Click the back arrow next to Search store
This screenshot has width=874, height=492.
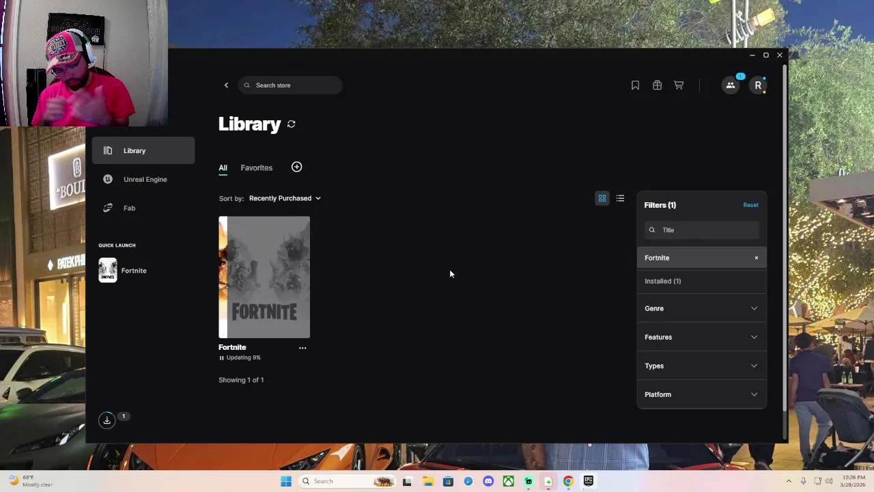pyautogui.click(x=226, y=85)
